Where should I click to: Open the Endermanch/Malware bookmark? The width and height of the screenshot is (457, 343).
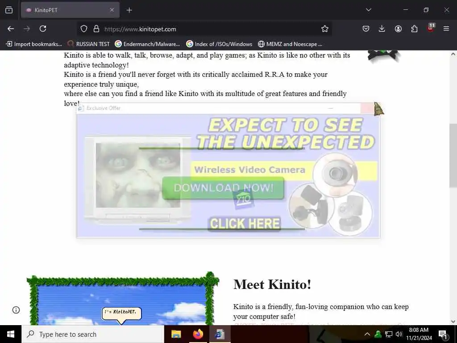coord(147,44)
